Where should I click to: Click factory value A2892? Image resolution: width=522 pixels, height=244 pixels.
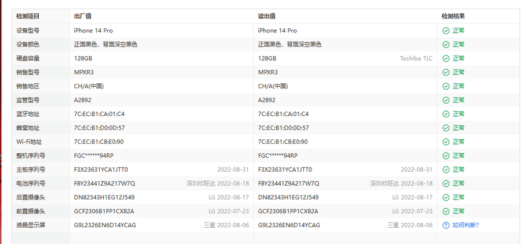click(x=82, y=100)
